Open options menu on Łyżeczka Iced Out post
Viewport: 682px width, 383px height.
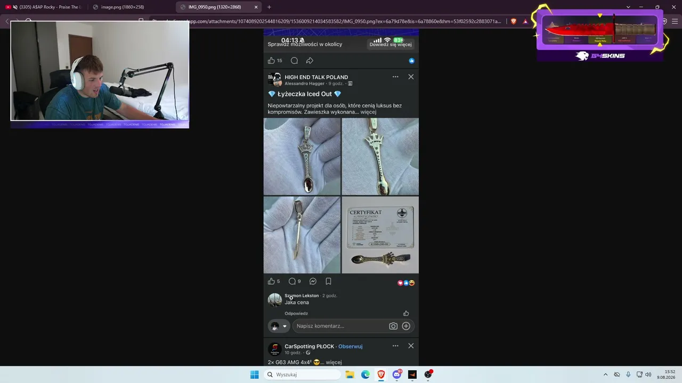click(395, 77)
